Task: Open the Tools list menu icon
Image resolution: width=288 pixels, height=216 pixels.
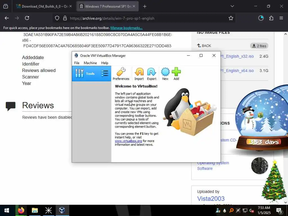Action: click(x=105, y=73)
